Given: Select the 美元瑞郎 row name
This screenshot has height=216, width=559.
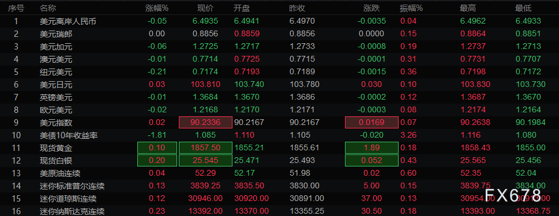Looking at the screenshot, I should (x=56, y=34).
